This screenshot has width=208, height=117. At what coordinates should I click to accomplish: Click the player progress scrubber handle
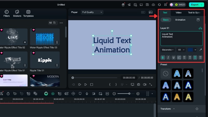73,78
